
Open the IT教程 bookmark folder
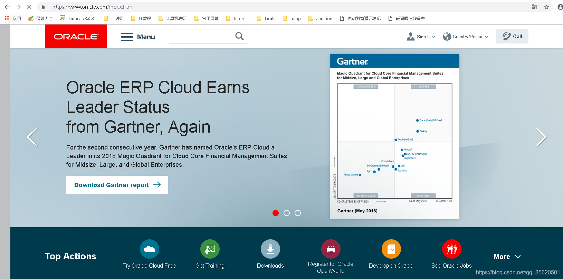[141, 18]
